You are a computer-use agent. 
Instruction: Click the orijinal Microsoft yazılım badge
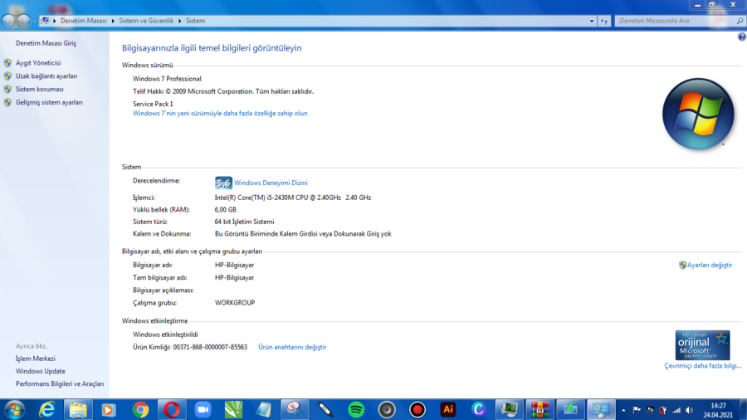[x=702, y=345]
